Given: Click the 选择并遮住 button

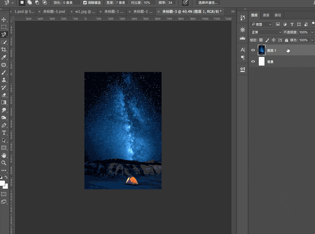Looking at the screenshot, I should [208, 3].
